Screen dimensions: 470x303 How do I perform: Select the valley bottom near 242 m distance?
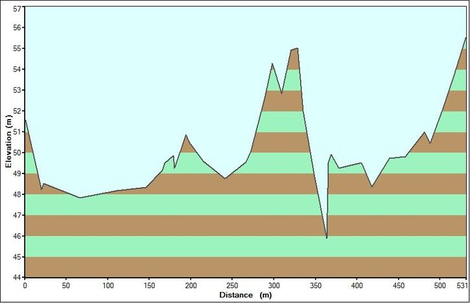click(225, 178)
